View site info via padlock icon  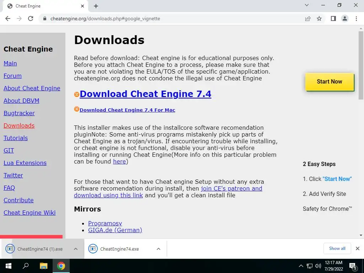pos(45,18)
